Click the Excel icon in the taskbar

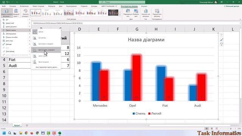pos(60,133)
